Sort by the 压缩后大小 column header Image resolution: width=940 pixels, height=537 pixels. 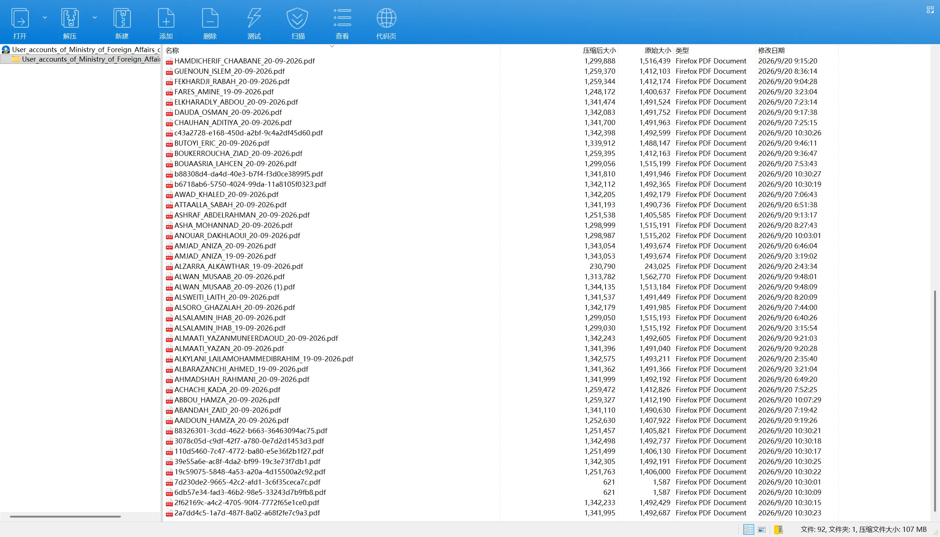[599, 51]
